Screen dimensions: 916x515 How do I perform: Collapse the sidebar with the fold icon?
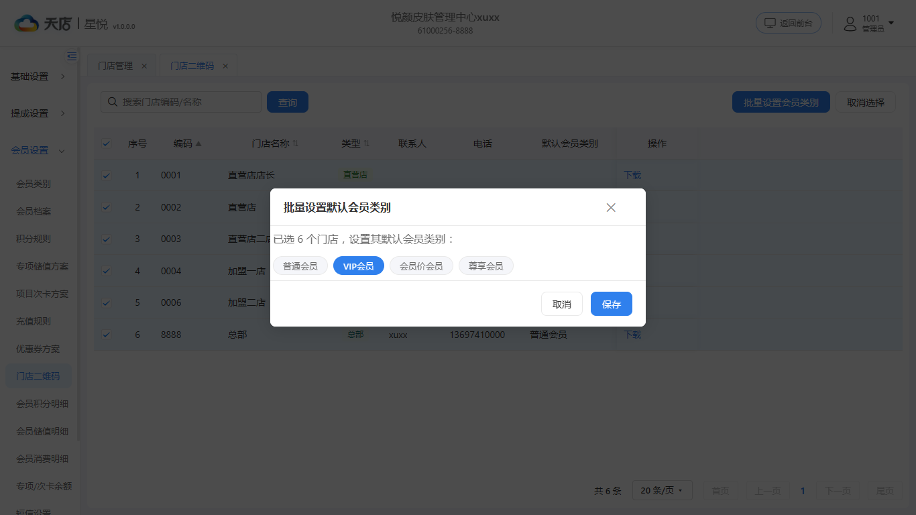pos(72,56)
